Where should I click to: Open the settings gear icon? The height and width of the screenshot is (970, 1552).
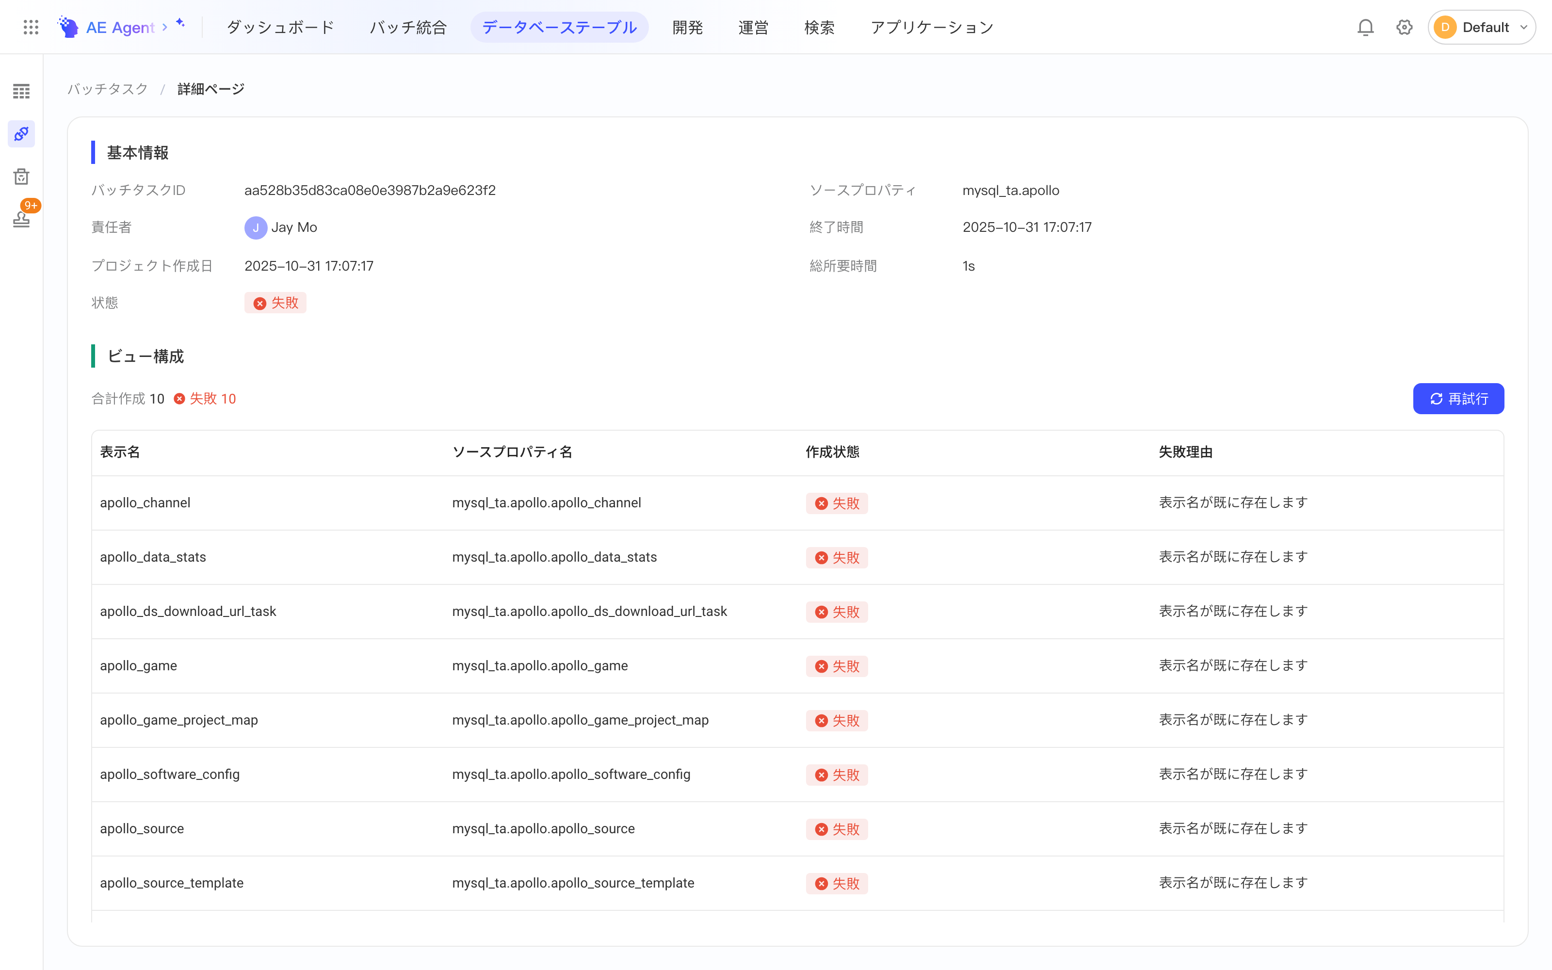pyautogui.click(x=1404, y=27)
